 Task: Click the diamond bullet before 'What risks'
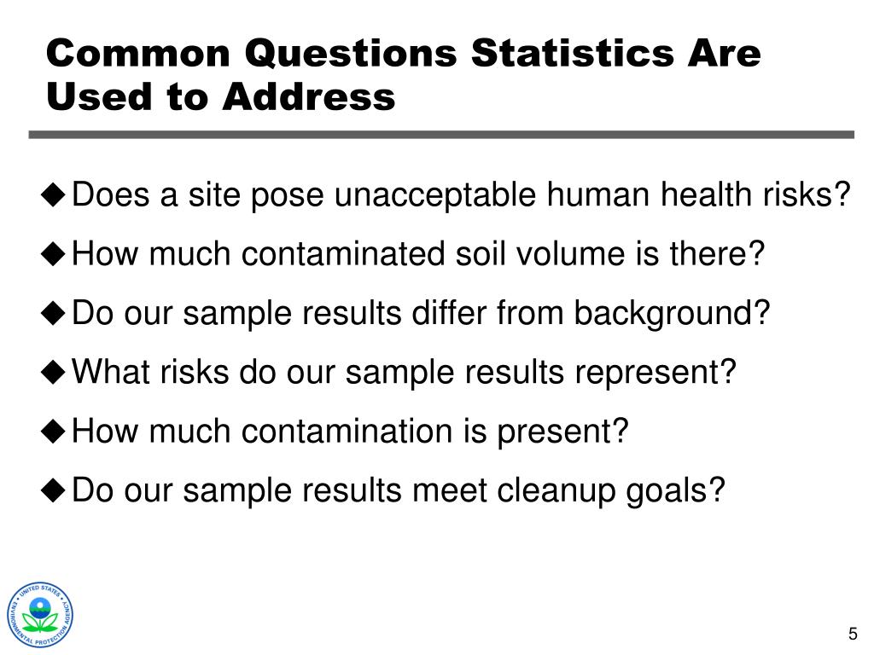(54, 372)
